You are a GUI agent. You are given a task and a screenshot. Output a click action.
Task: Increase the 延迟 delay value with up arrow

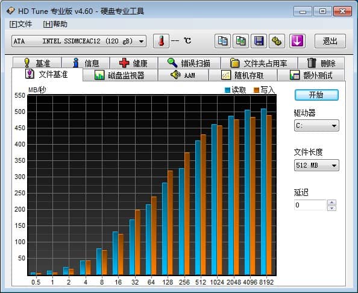click(x=331, y=203)
